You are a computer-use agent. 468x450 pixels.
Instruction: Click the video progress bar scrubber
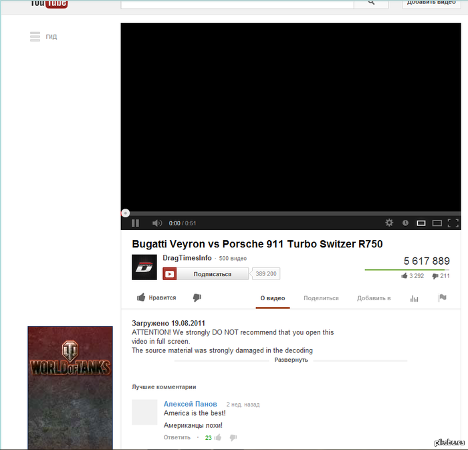[125, 213]
